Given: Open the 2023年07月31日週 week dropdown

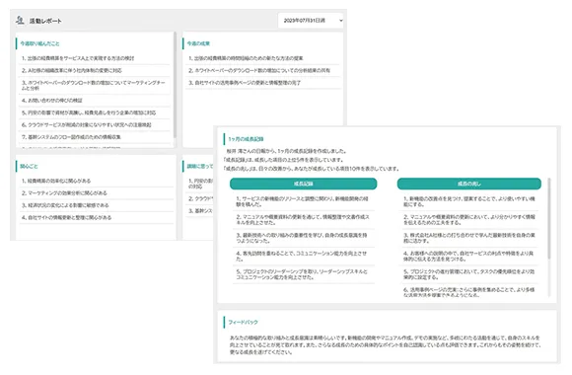Looking at the screenshot, I should point(311,21).
